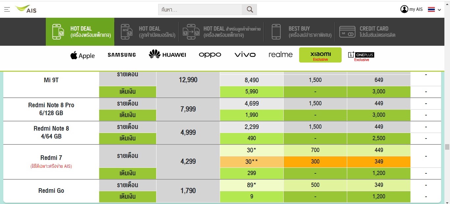Select the Xiaomi Exclusive brand button
Viewport: 450px width, 204px height.
click(320, 55)
